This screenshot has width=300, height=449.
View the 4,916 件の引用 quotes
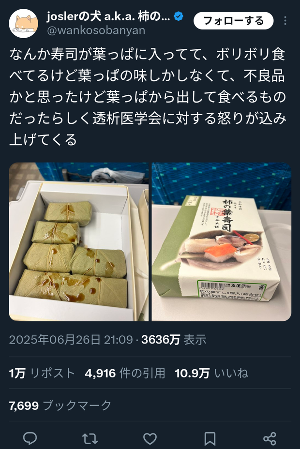(125, 373)
